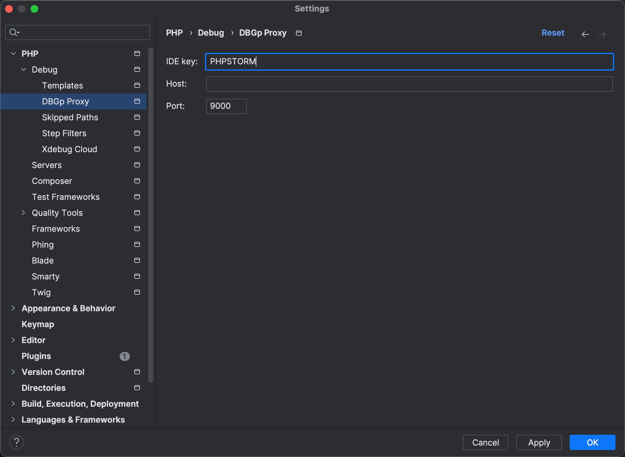Click the Apply button
Screen dimensions: 625x457
click(x=539, y=442)
